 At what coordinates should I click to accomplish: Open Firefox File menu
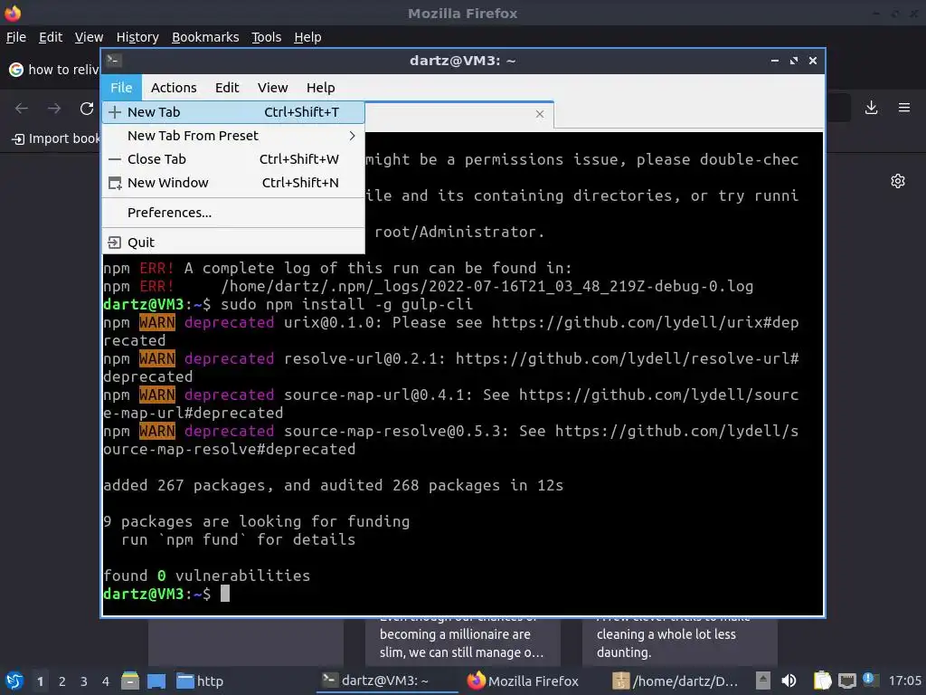coord(16,37)
